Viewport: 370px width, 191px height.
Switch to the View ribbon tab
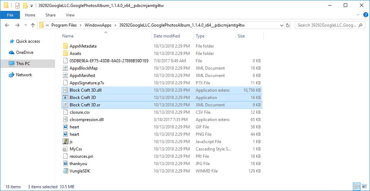click(x=70, y=15)
